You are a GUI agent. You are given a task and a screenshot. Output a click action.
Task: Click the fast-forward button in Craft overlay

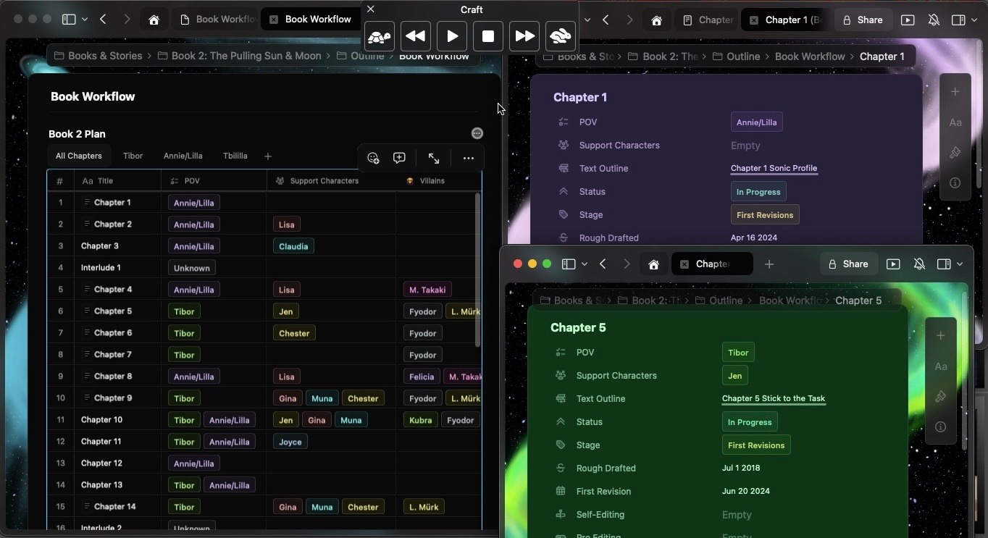[524, 36]
